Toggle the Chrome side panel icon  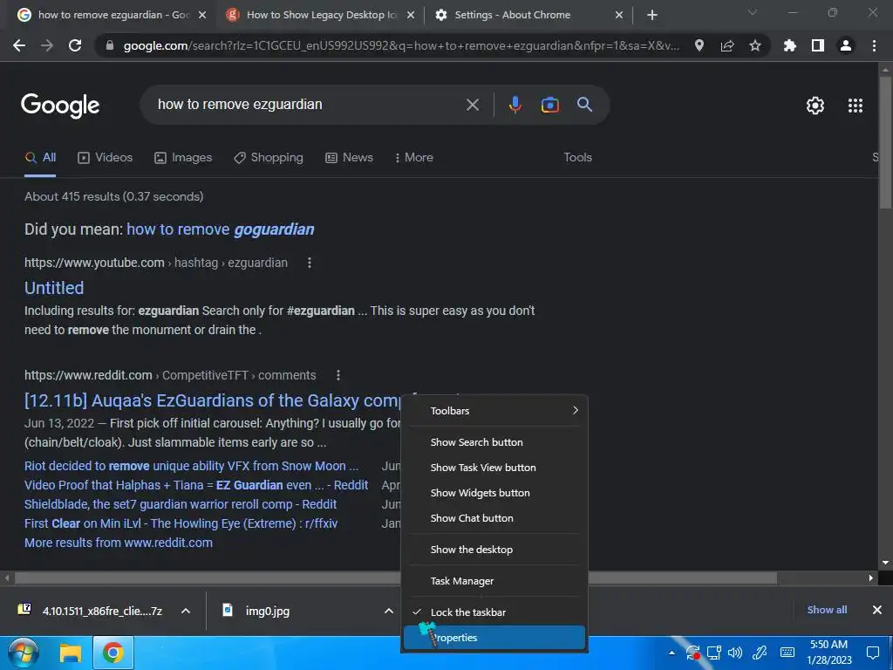click(817, 45)
